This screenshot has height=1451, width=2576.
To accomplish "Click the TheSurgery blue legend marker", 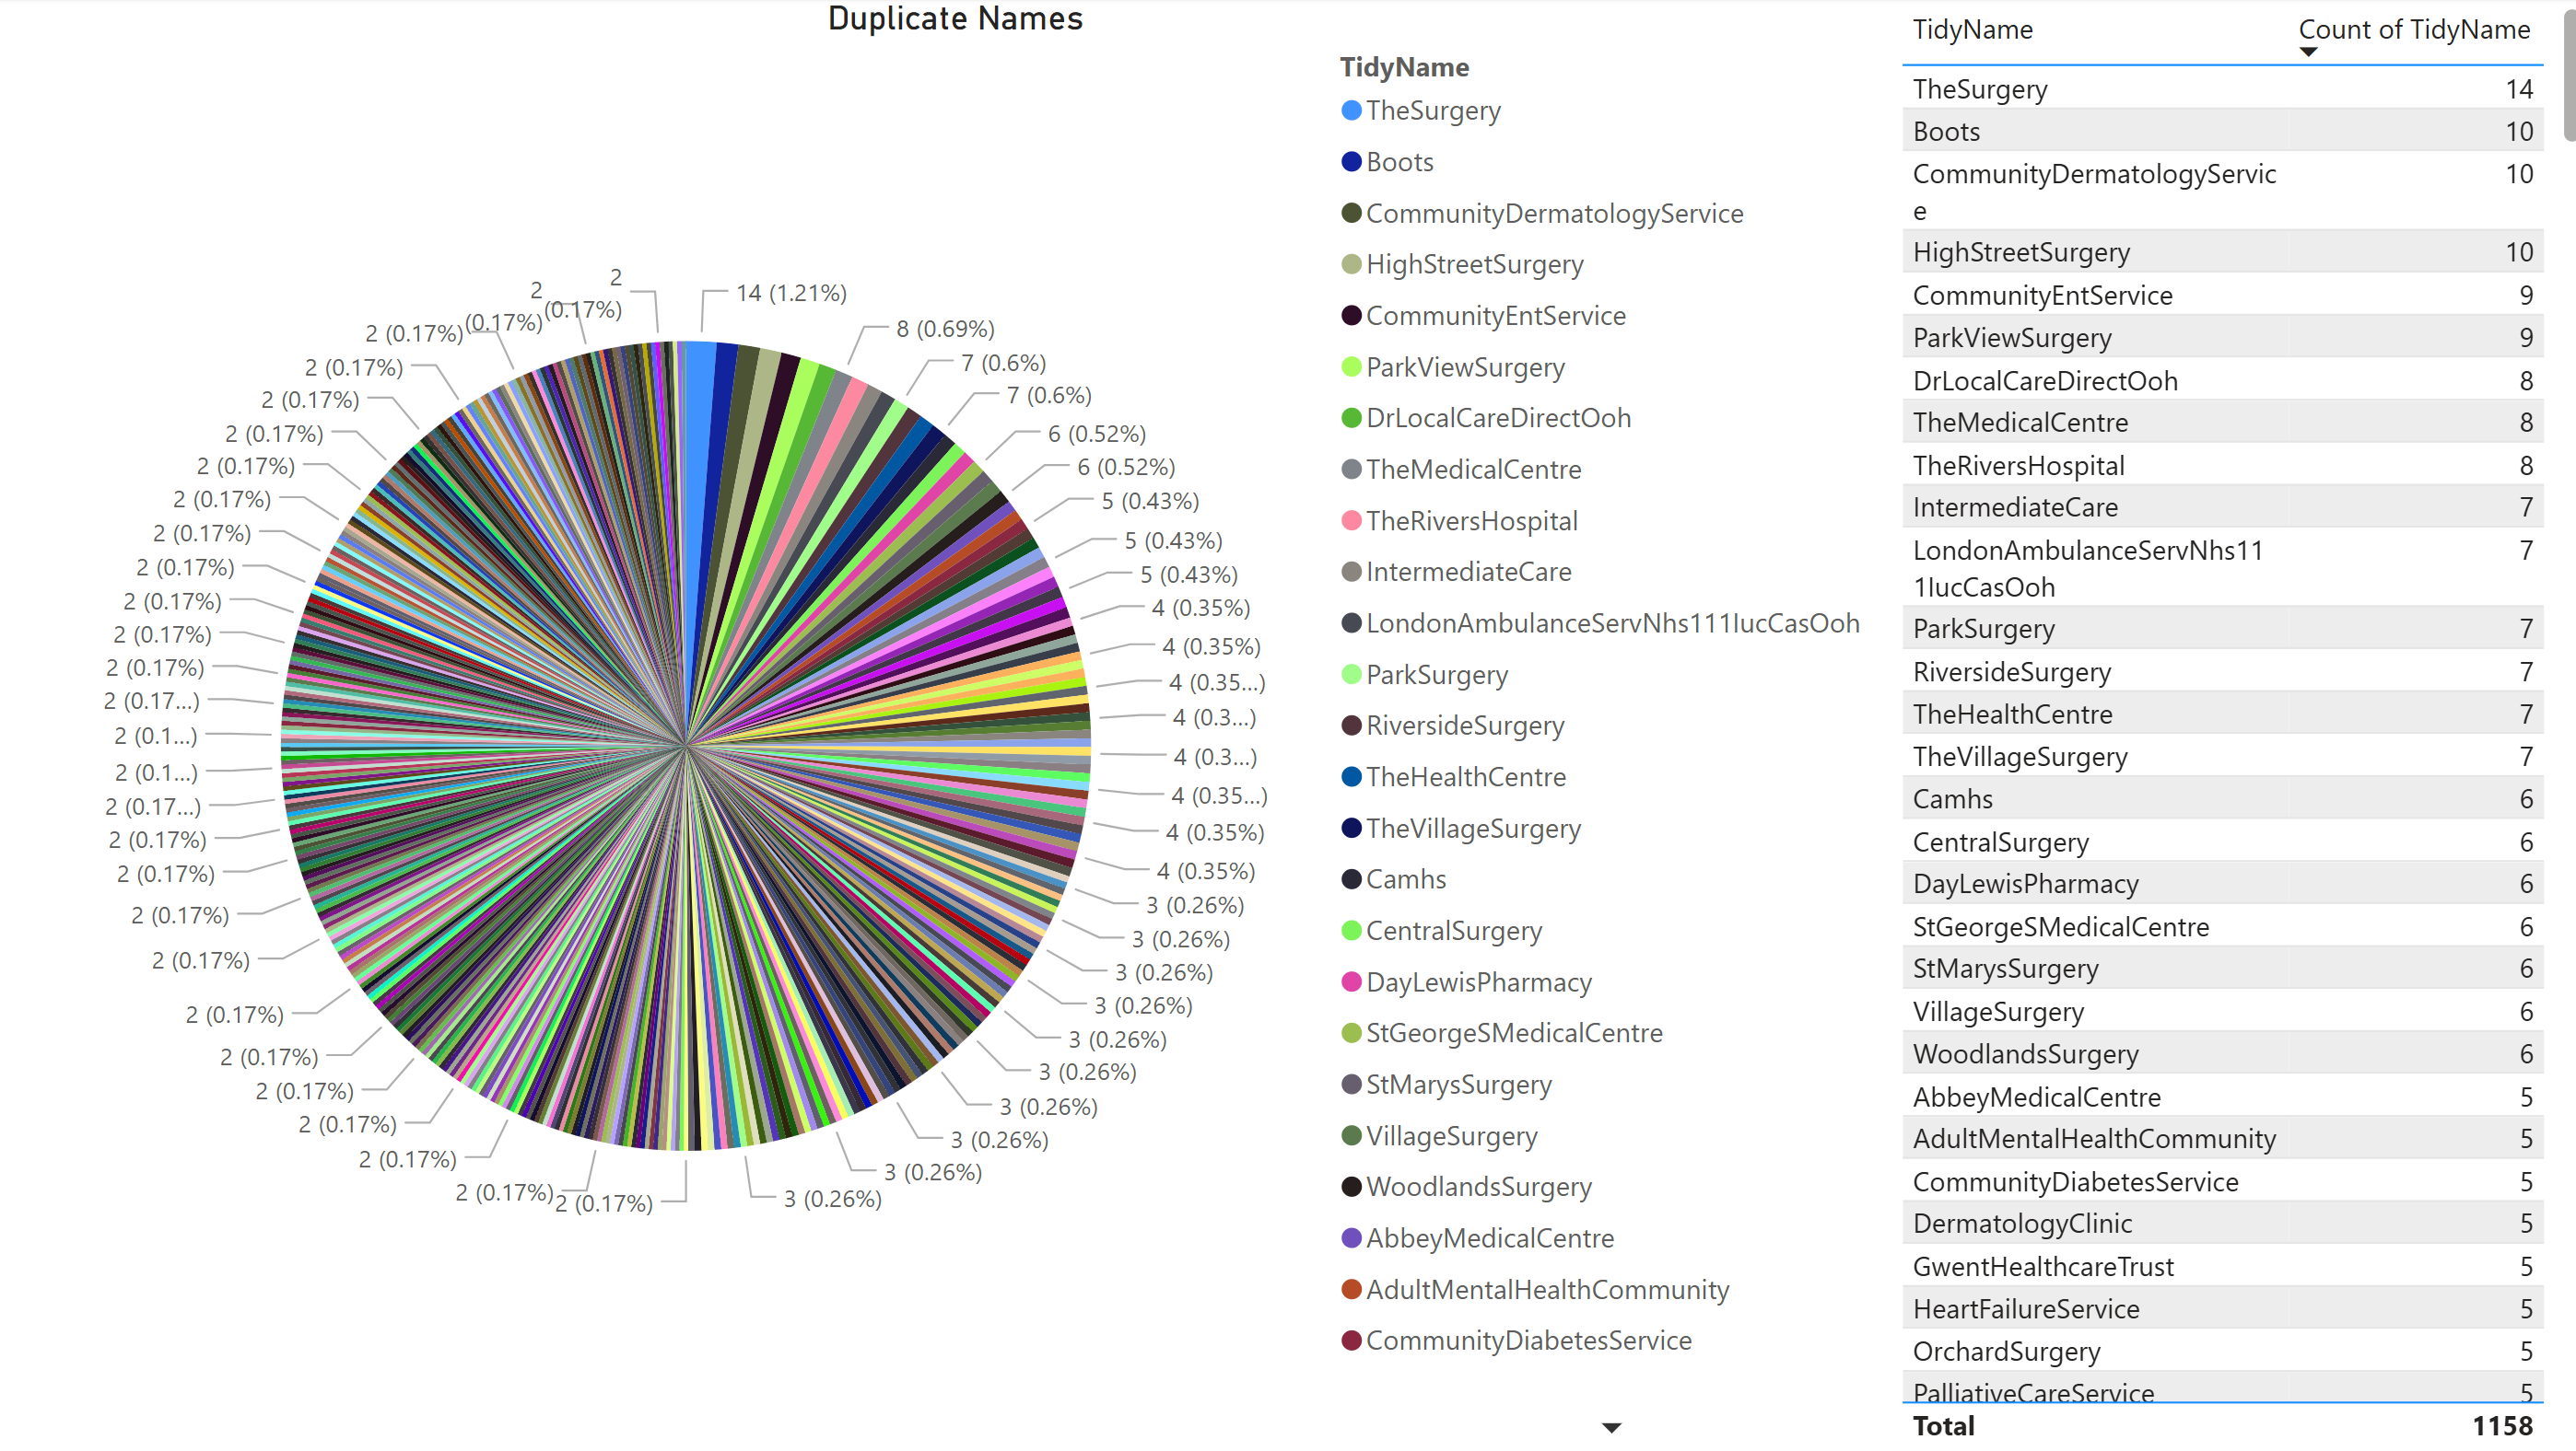I will click(x=1351, y=110).
